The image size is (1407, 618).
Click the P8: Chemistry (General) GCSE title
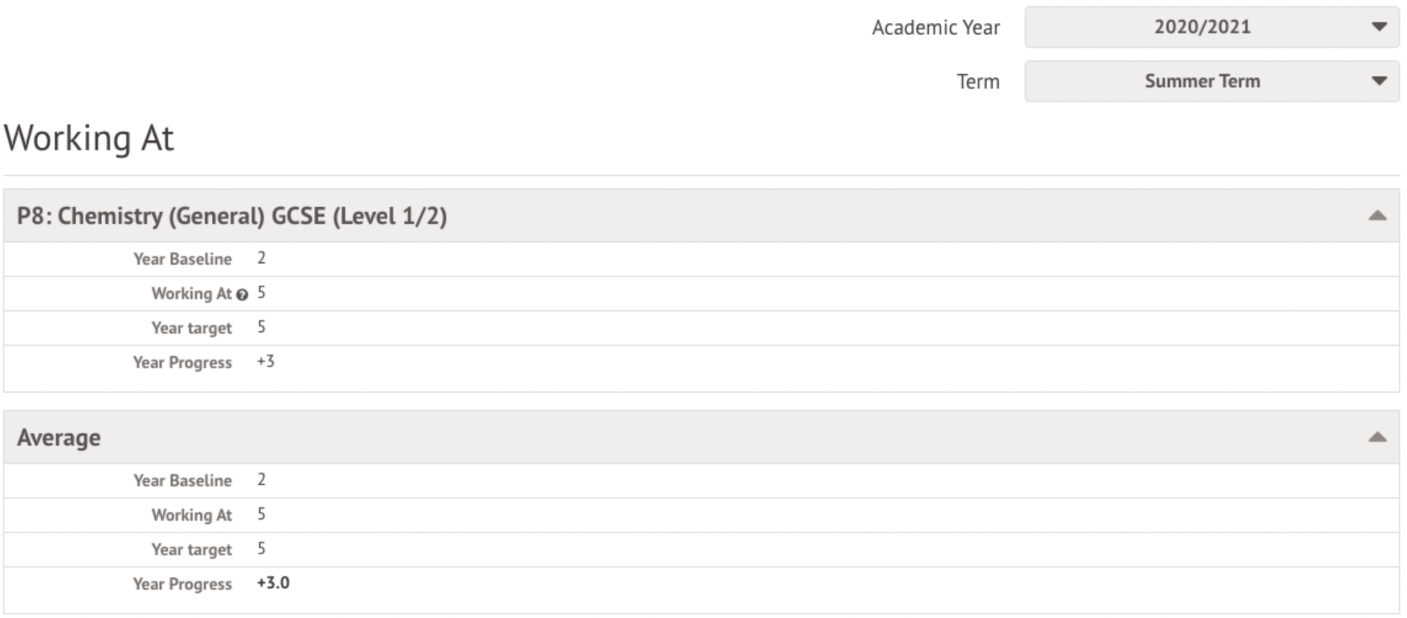pyautogui.click(x=231, y=216)
